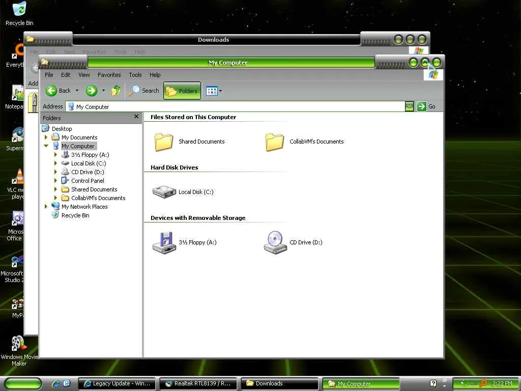Open the Favorites menu in My Computer
Image resolution: width=521 pixels, height=391 pixels.
tap(109, 75)
